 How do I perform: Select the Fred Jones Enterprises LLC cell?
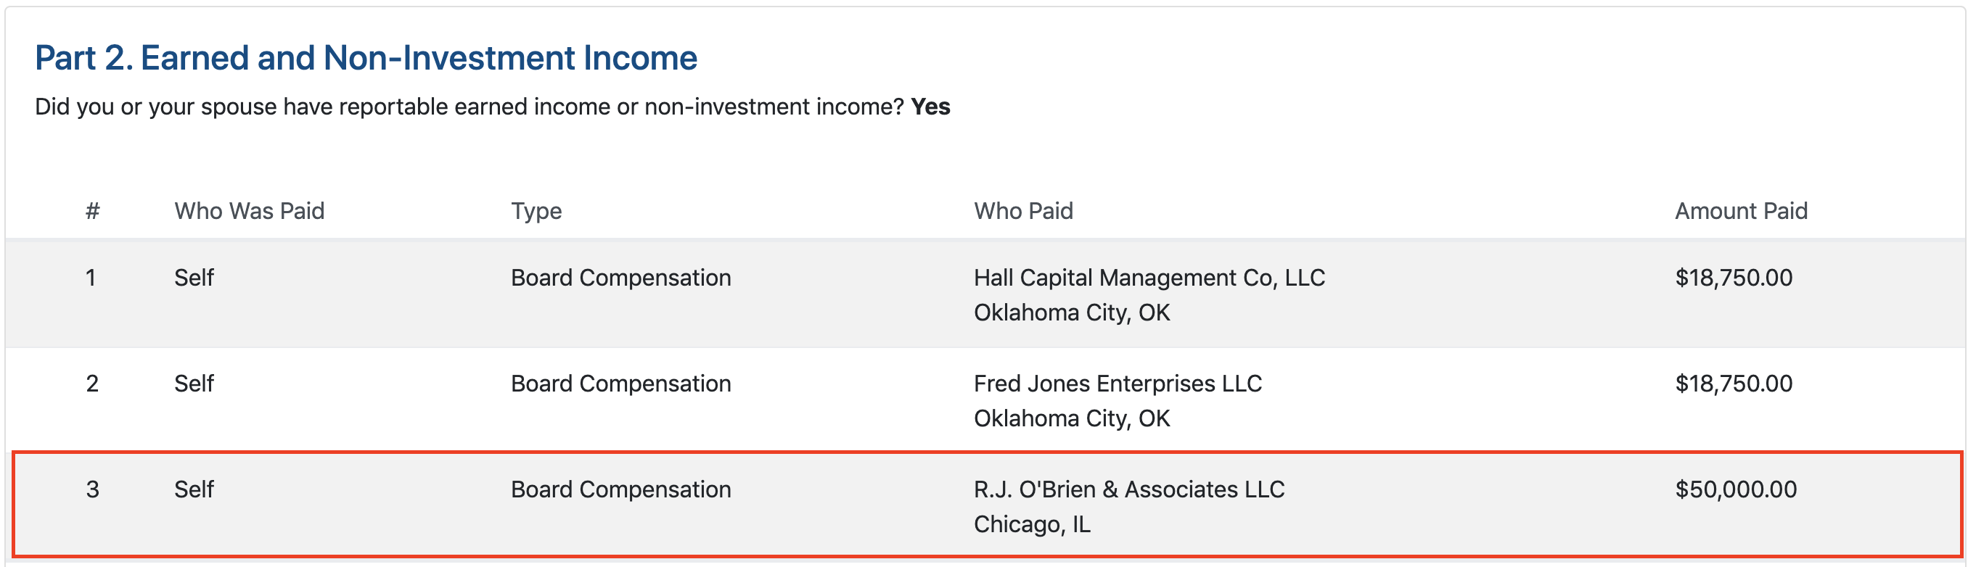[x=1117, y=383]
